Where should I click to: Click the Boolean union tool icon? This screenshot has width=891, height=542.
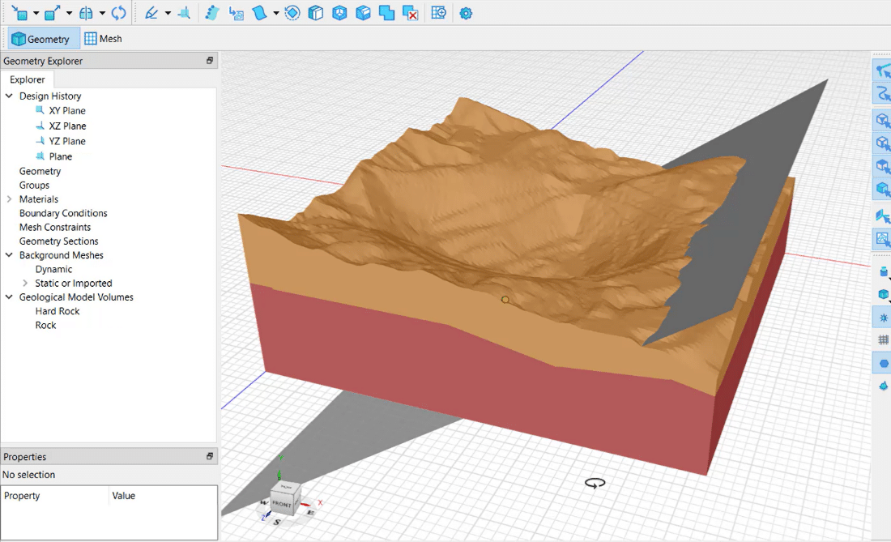click(386, 12)
